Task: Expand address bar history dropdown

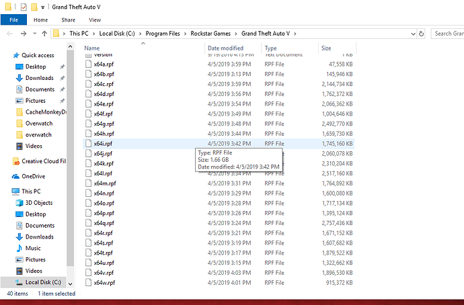Action: tap(413, 34)
